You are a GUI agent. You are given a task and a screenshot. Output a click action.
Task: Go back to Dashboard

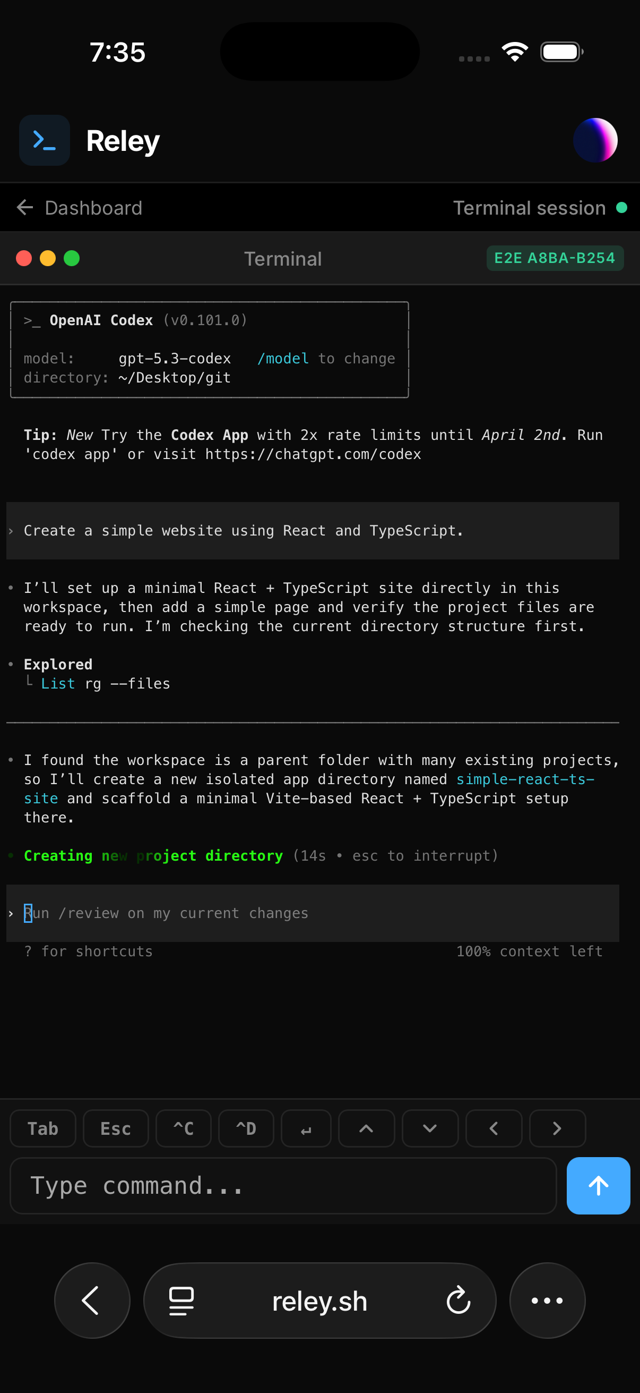tap(80, 208)
